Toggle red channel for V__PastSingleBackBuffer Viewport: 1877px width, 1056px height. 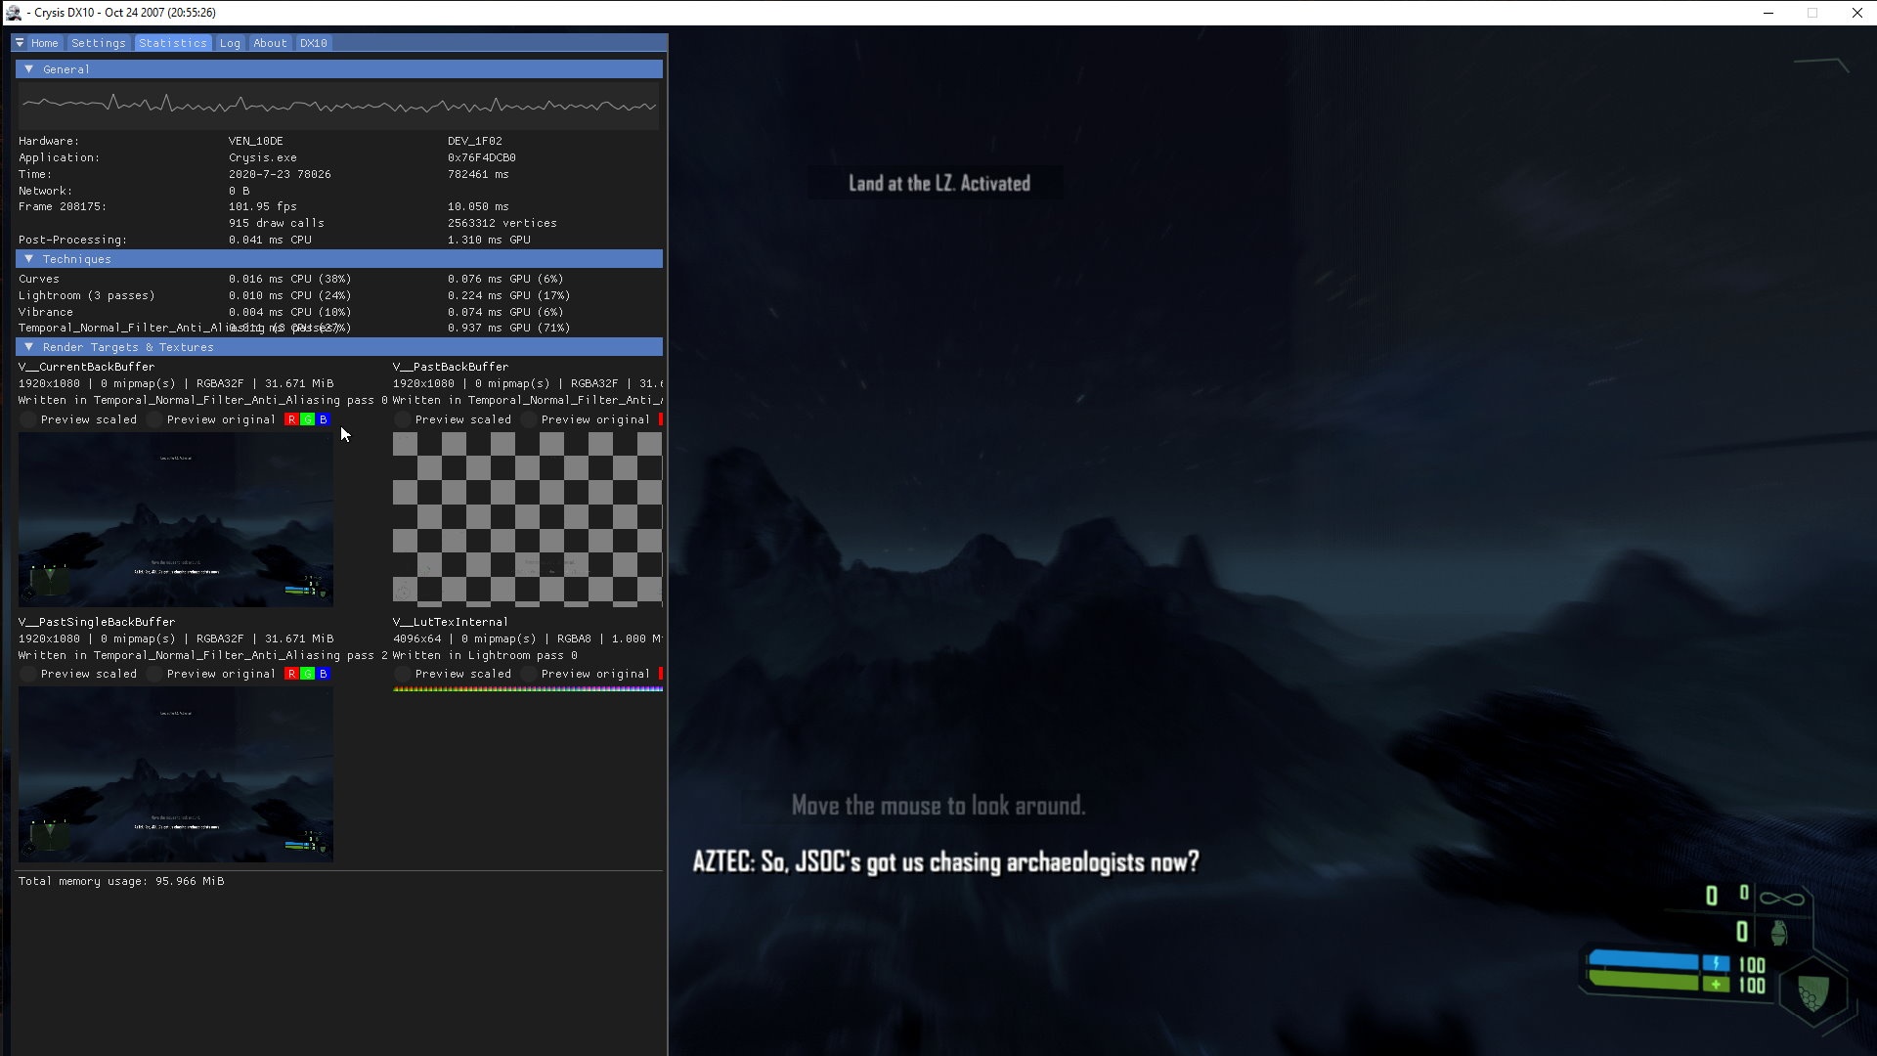(291, 674)
